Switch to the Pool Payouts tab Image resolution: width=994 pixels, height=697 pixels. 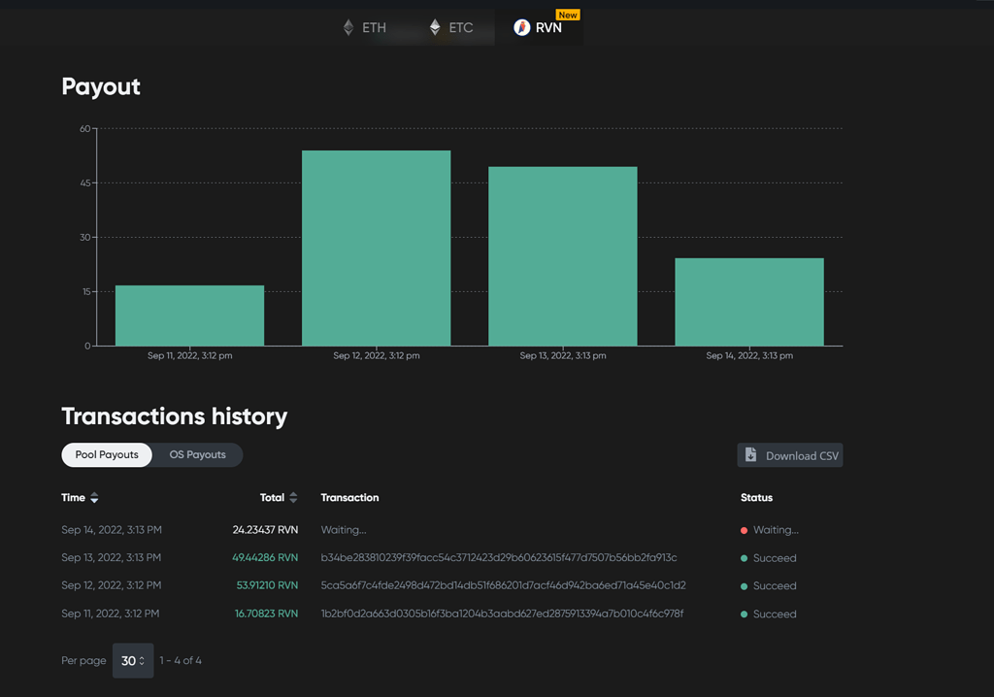pos(106,454)
